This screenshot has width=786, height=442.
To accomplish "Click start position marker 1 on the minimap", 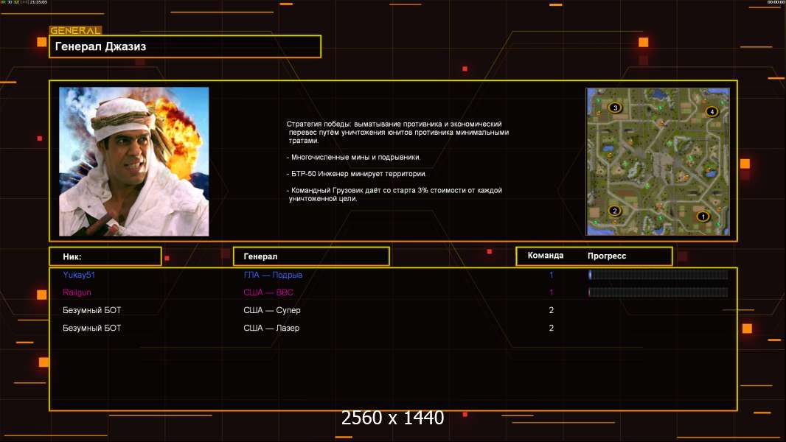I will (703, 217).
